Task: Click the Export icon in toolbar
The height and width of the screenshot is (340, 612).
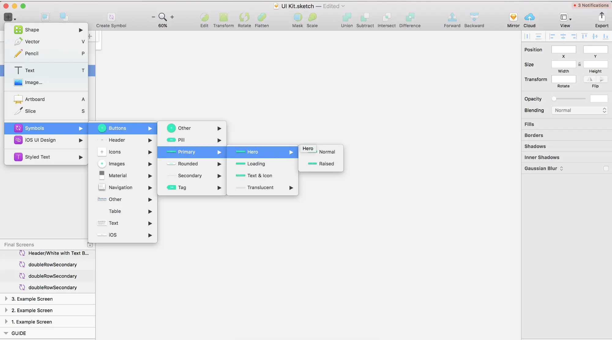Action: [x=602, y=17]
